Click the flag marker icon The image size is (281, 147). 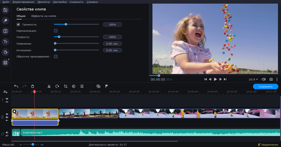[x=107, y=86]
